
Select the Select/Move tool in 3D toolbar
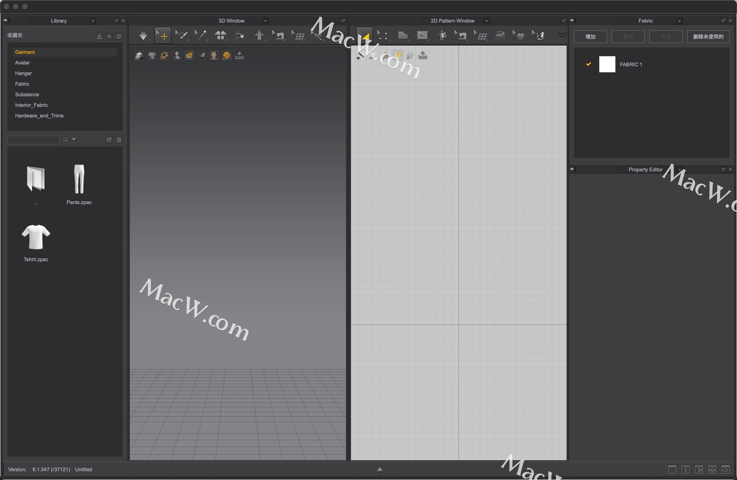tap(163, 36)
